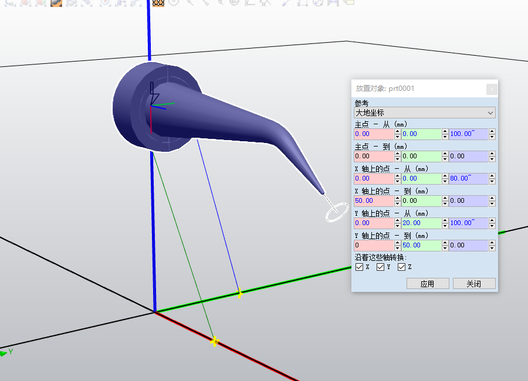
Task: Click the green Y field of 主点 - 到
Action: coord(421,156)
